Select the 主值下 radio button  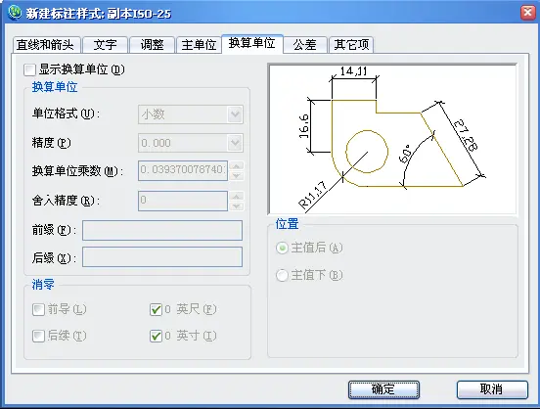[282, 275]
